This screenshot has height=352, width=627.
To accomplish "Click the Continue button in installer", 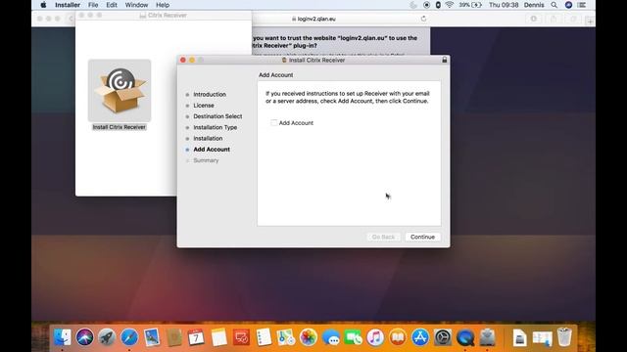I will coord(422,237).
